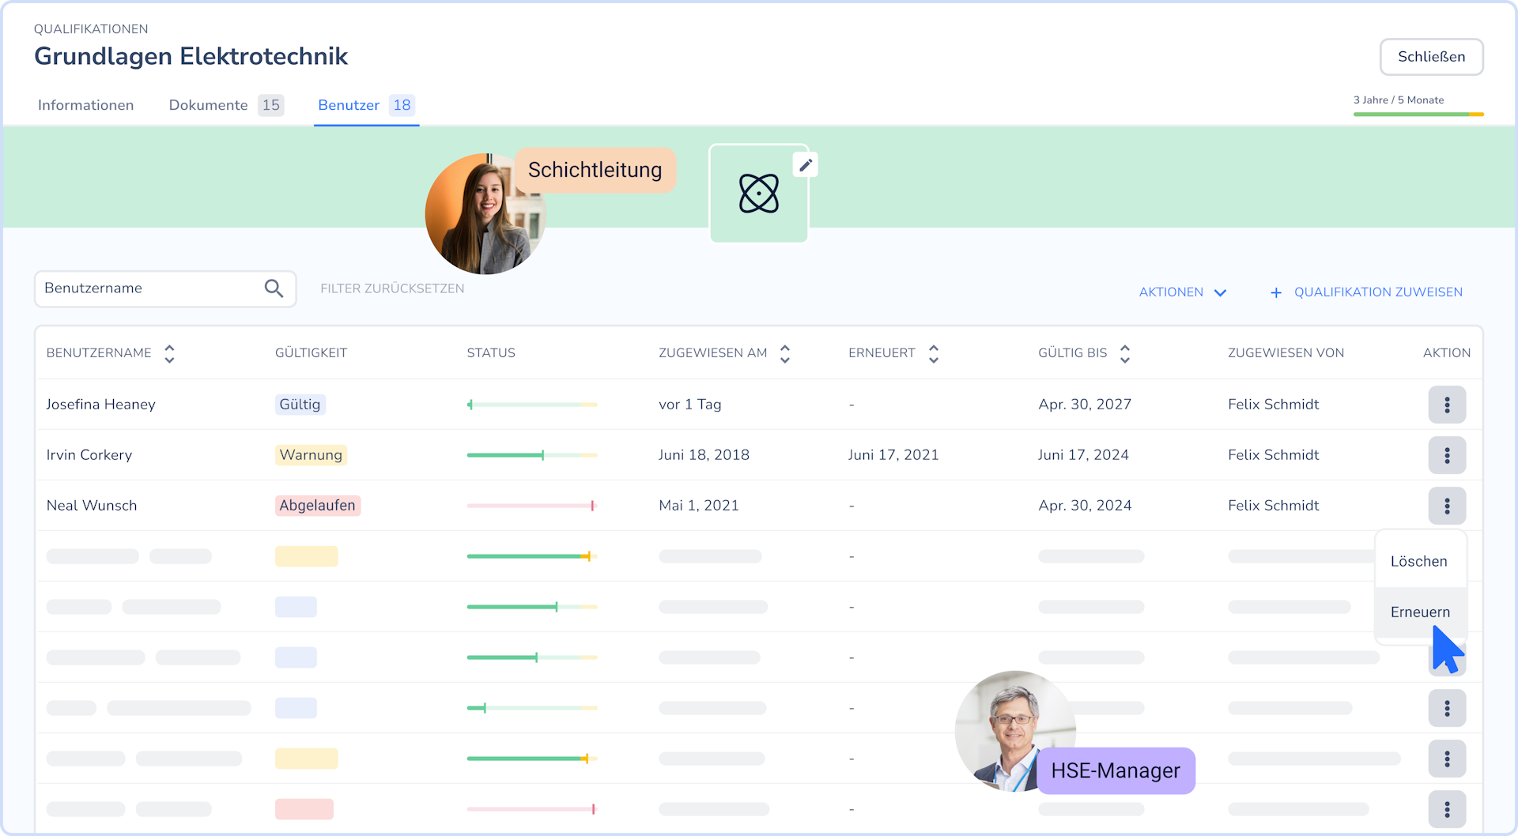
Task: Open the three-dot menu for Josefina Heaney
Action: point(1447,405)
